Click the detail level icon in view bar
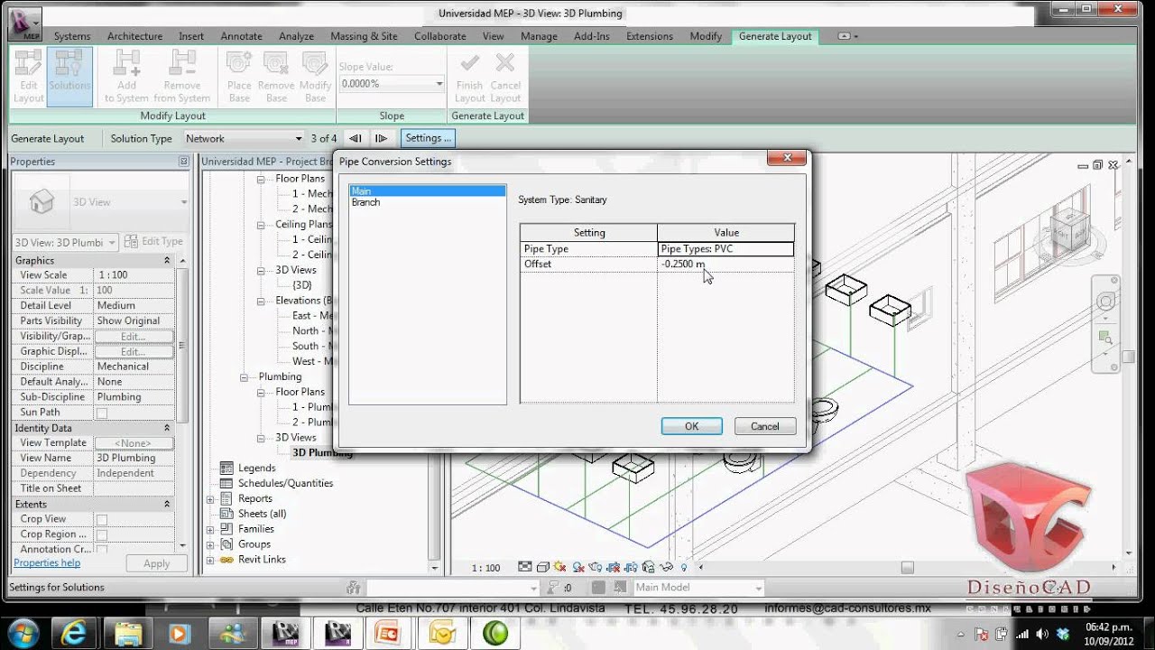 (x=525, y=567)
